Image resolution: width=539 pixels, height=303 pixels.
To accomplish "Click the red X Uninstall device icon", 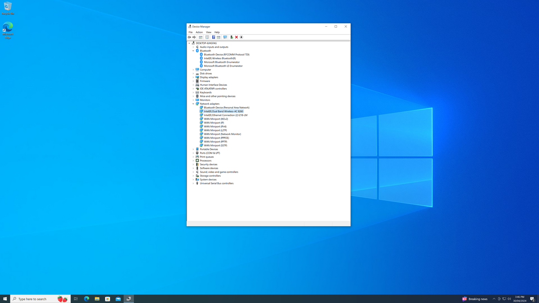I will point(236,37).
